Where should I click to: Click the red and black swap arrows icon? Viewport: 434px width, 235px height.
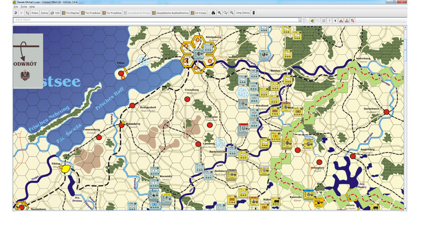pyautogui.click(x=353, y=21)
